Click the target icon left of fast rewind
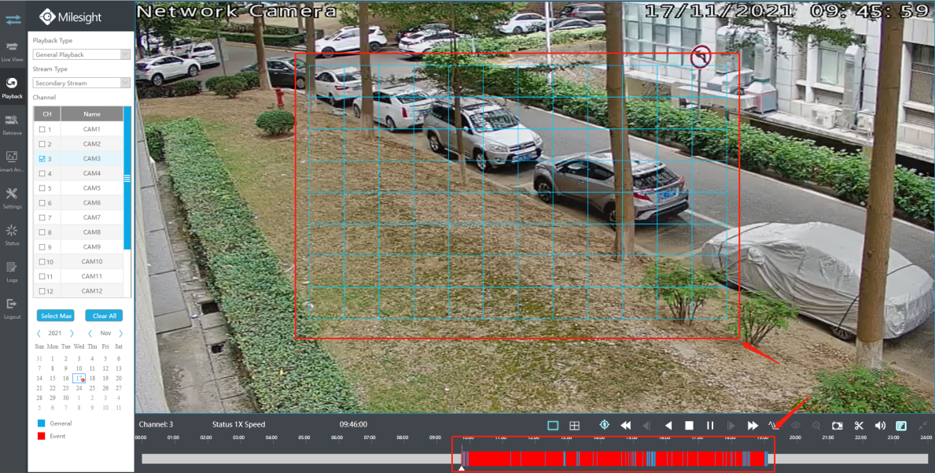 (604, 425)
